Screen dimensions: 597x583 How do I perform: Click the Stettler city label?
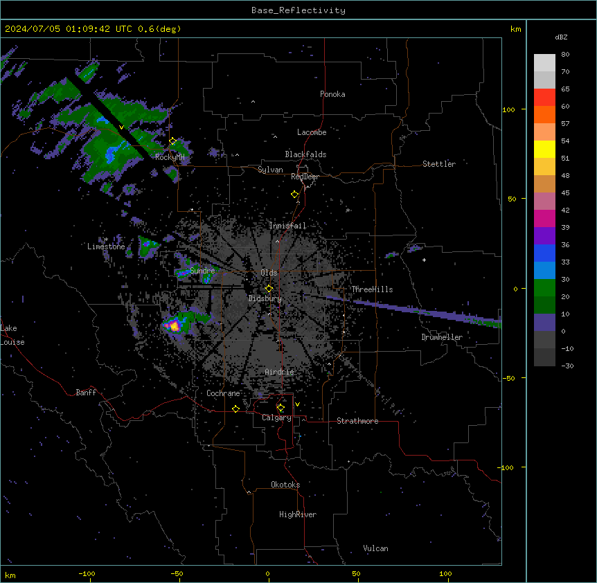point(439,164)
